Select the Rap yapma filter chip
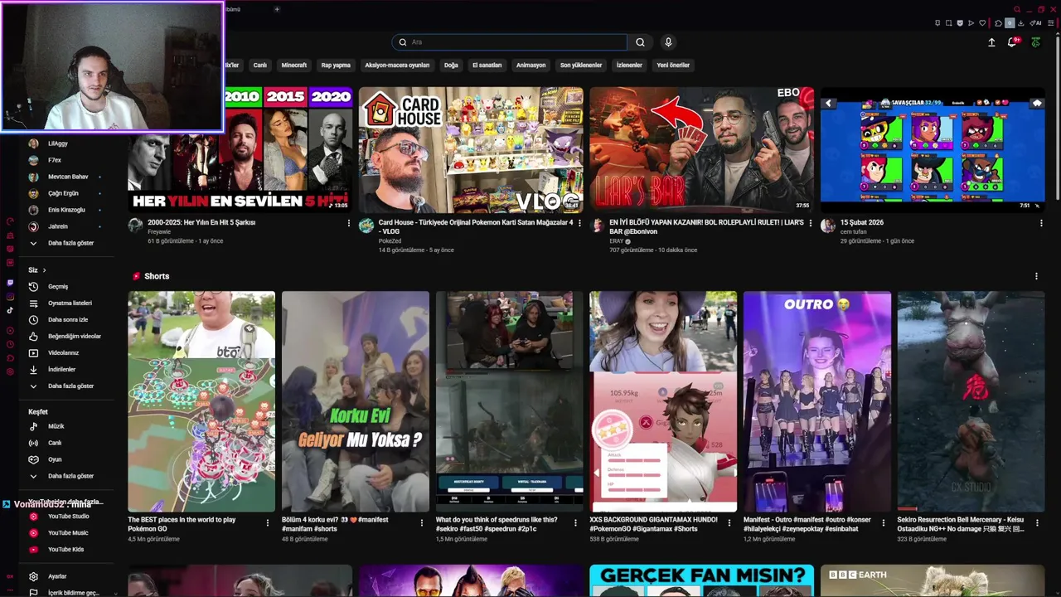 coord(336,65)
